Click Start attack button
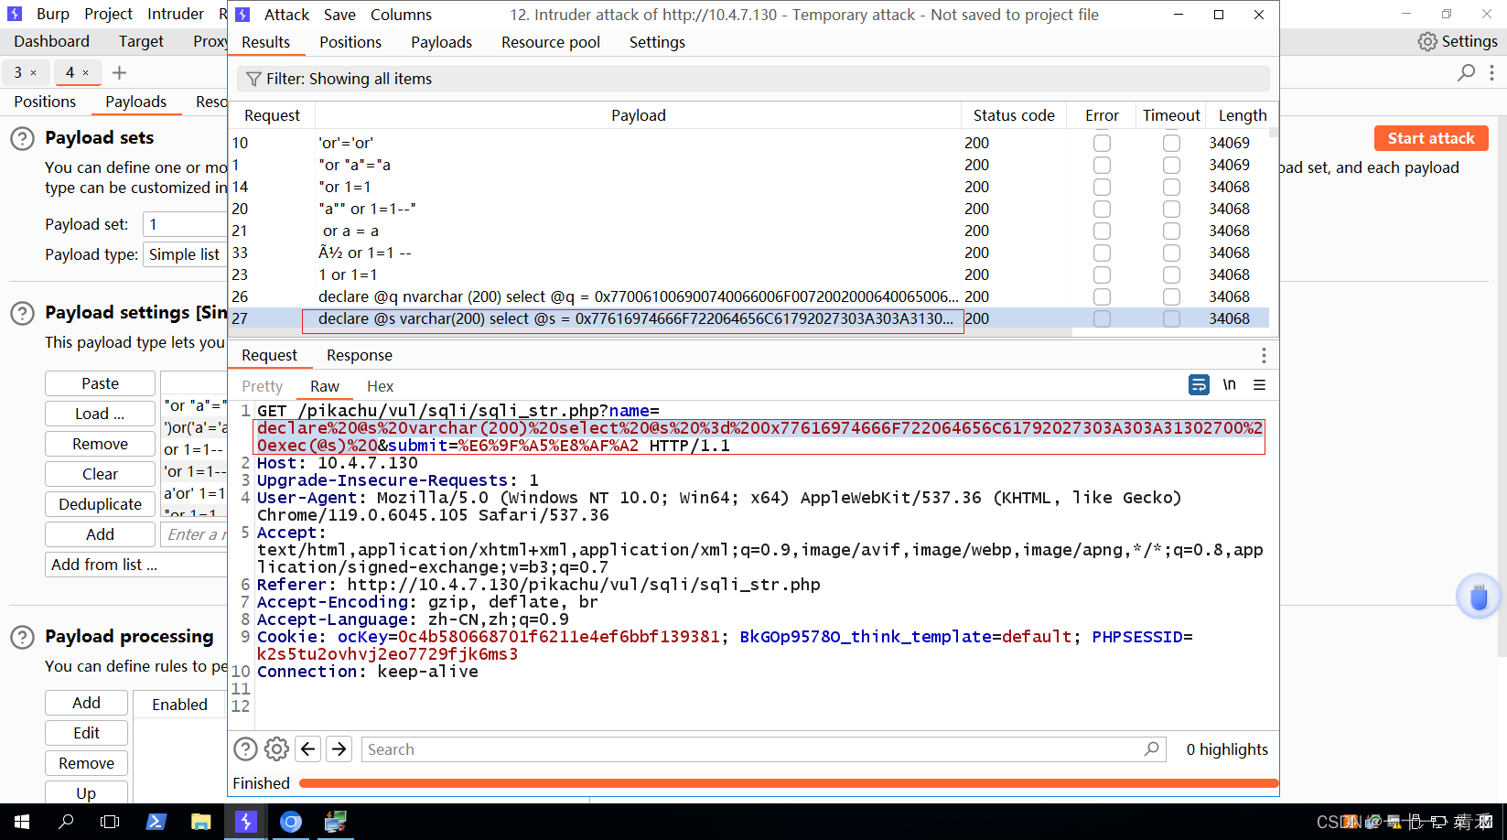Image resolution: width=1507 pixels, height=840 pixels. click(x=1431, y=138)
